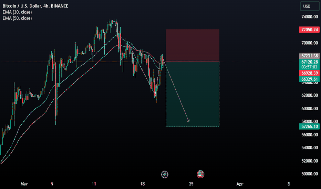This screenshot has width=321, height=189.
Task: Click the 67231.38 gray price label
Action: [x=309, y=56]
